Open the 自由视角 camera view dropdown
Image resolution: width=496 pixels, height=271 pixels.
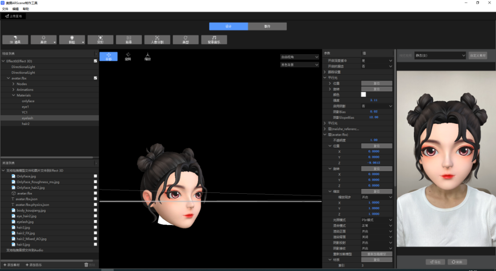tap(299, 57)
